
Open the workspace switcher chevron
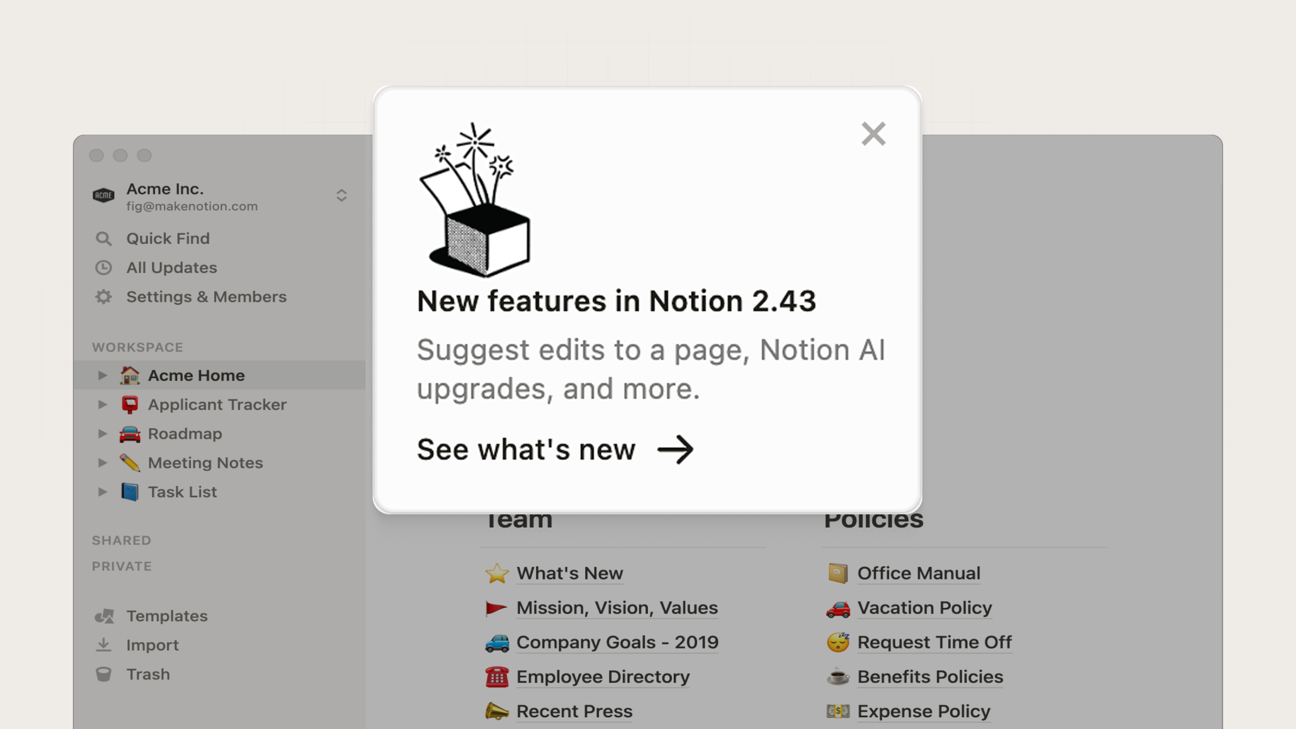click(x=342, y=195)
